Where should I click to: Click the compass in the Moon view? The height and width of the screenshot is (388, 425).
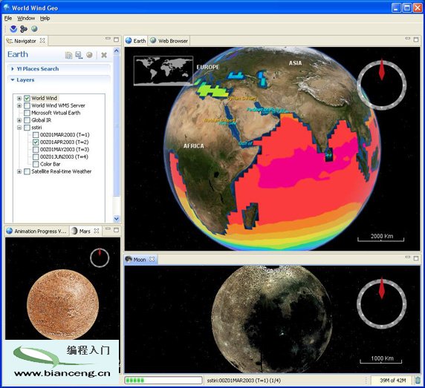(382, 303)
